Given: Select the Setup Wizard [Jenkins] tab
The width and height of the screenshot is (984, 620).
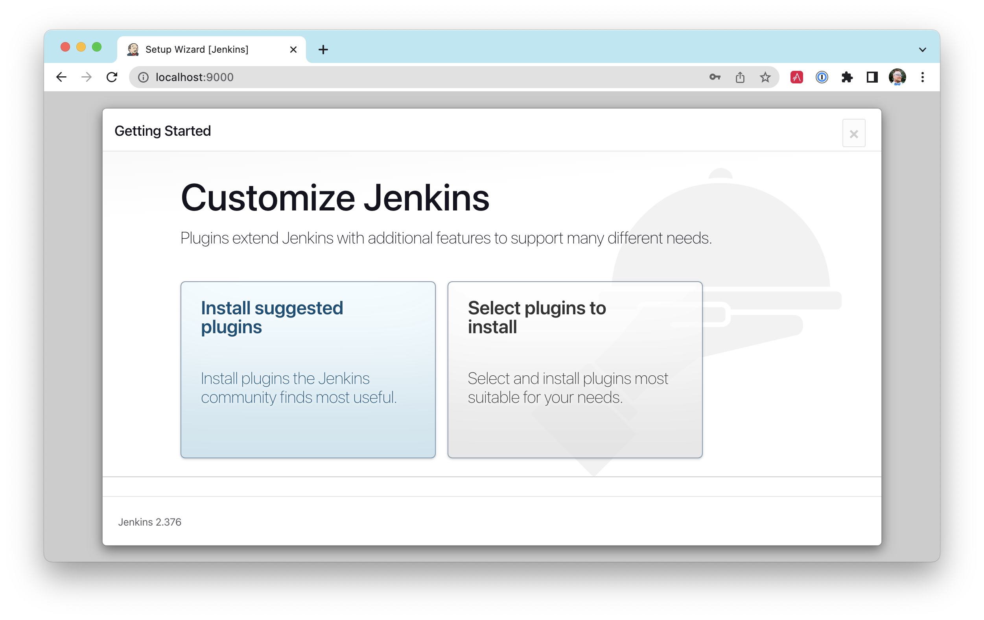Looking at the screenshot, I should pos(211,50).
